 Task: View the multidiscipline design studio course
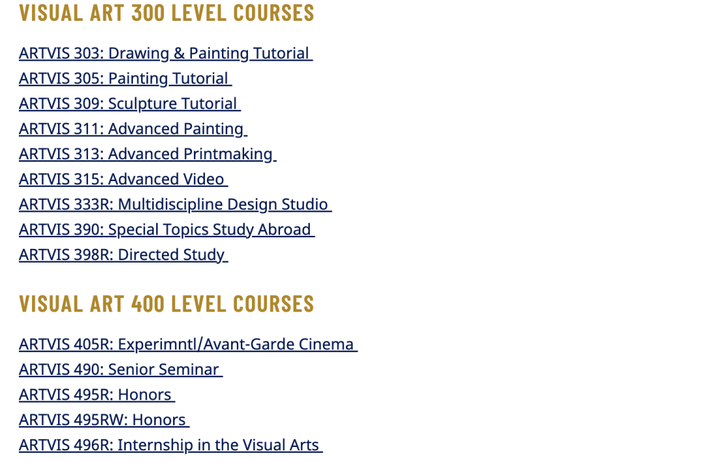(x=175, y=205)
